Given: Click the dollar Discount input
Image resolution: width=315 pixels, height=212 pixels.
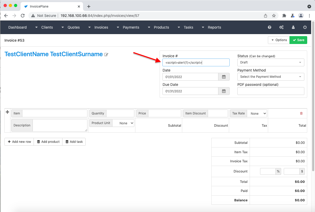Looking at the screenshot, I should [x=292, y=171].
